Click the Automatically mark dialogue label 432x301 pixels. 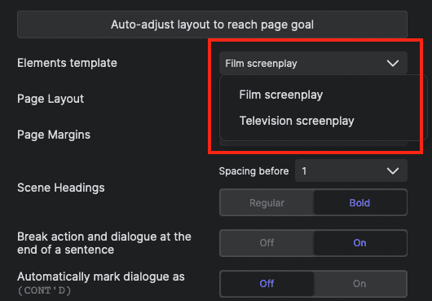(x=101, y=283)
